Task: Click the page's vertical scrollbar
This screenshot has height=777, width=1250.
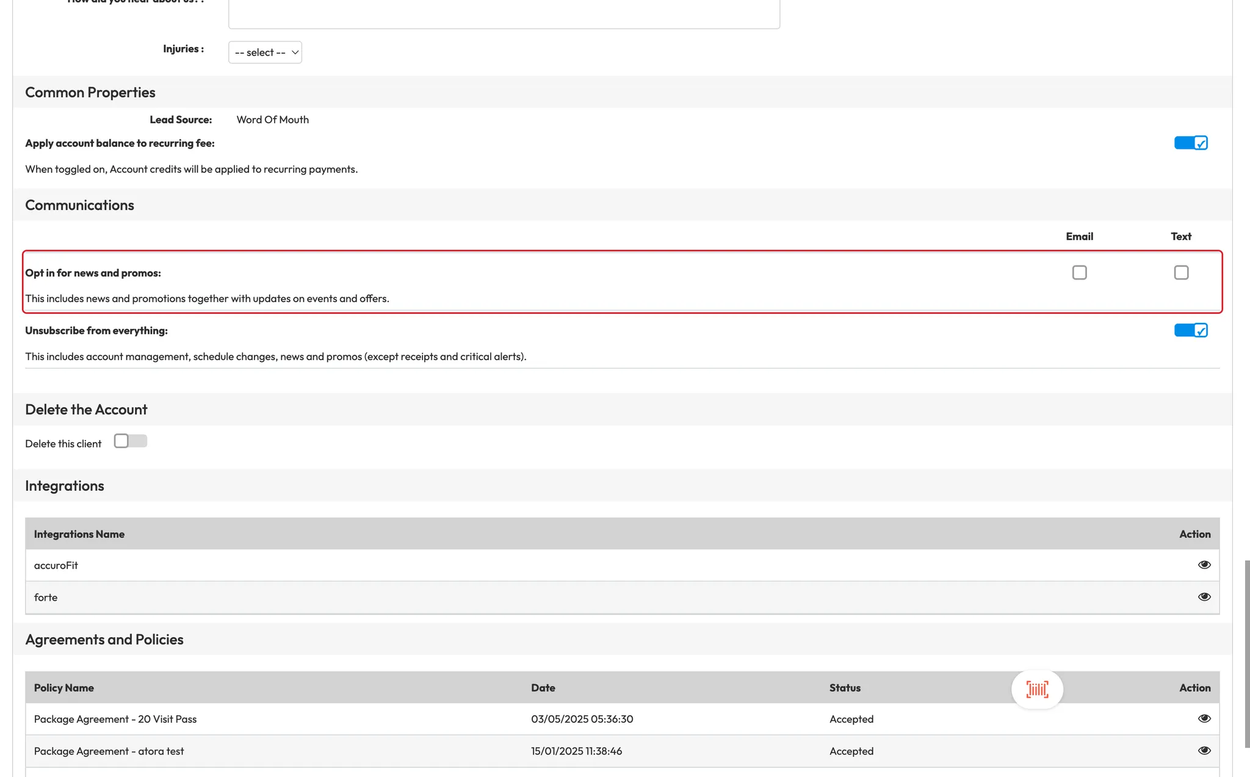Action: (x=1246, y=653)
